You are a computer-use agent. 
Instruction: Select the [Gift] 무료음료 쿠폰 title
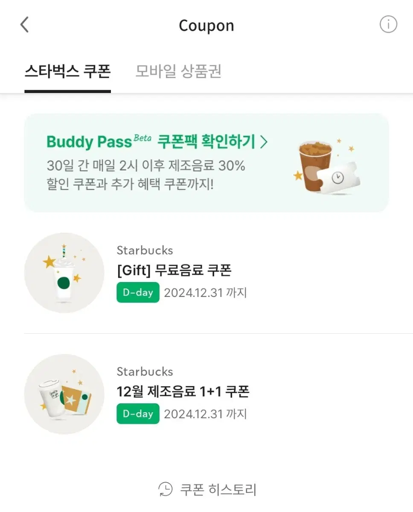pyautogui.click(x=174, y=270)
